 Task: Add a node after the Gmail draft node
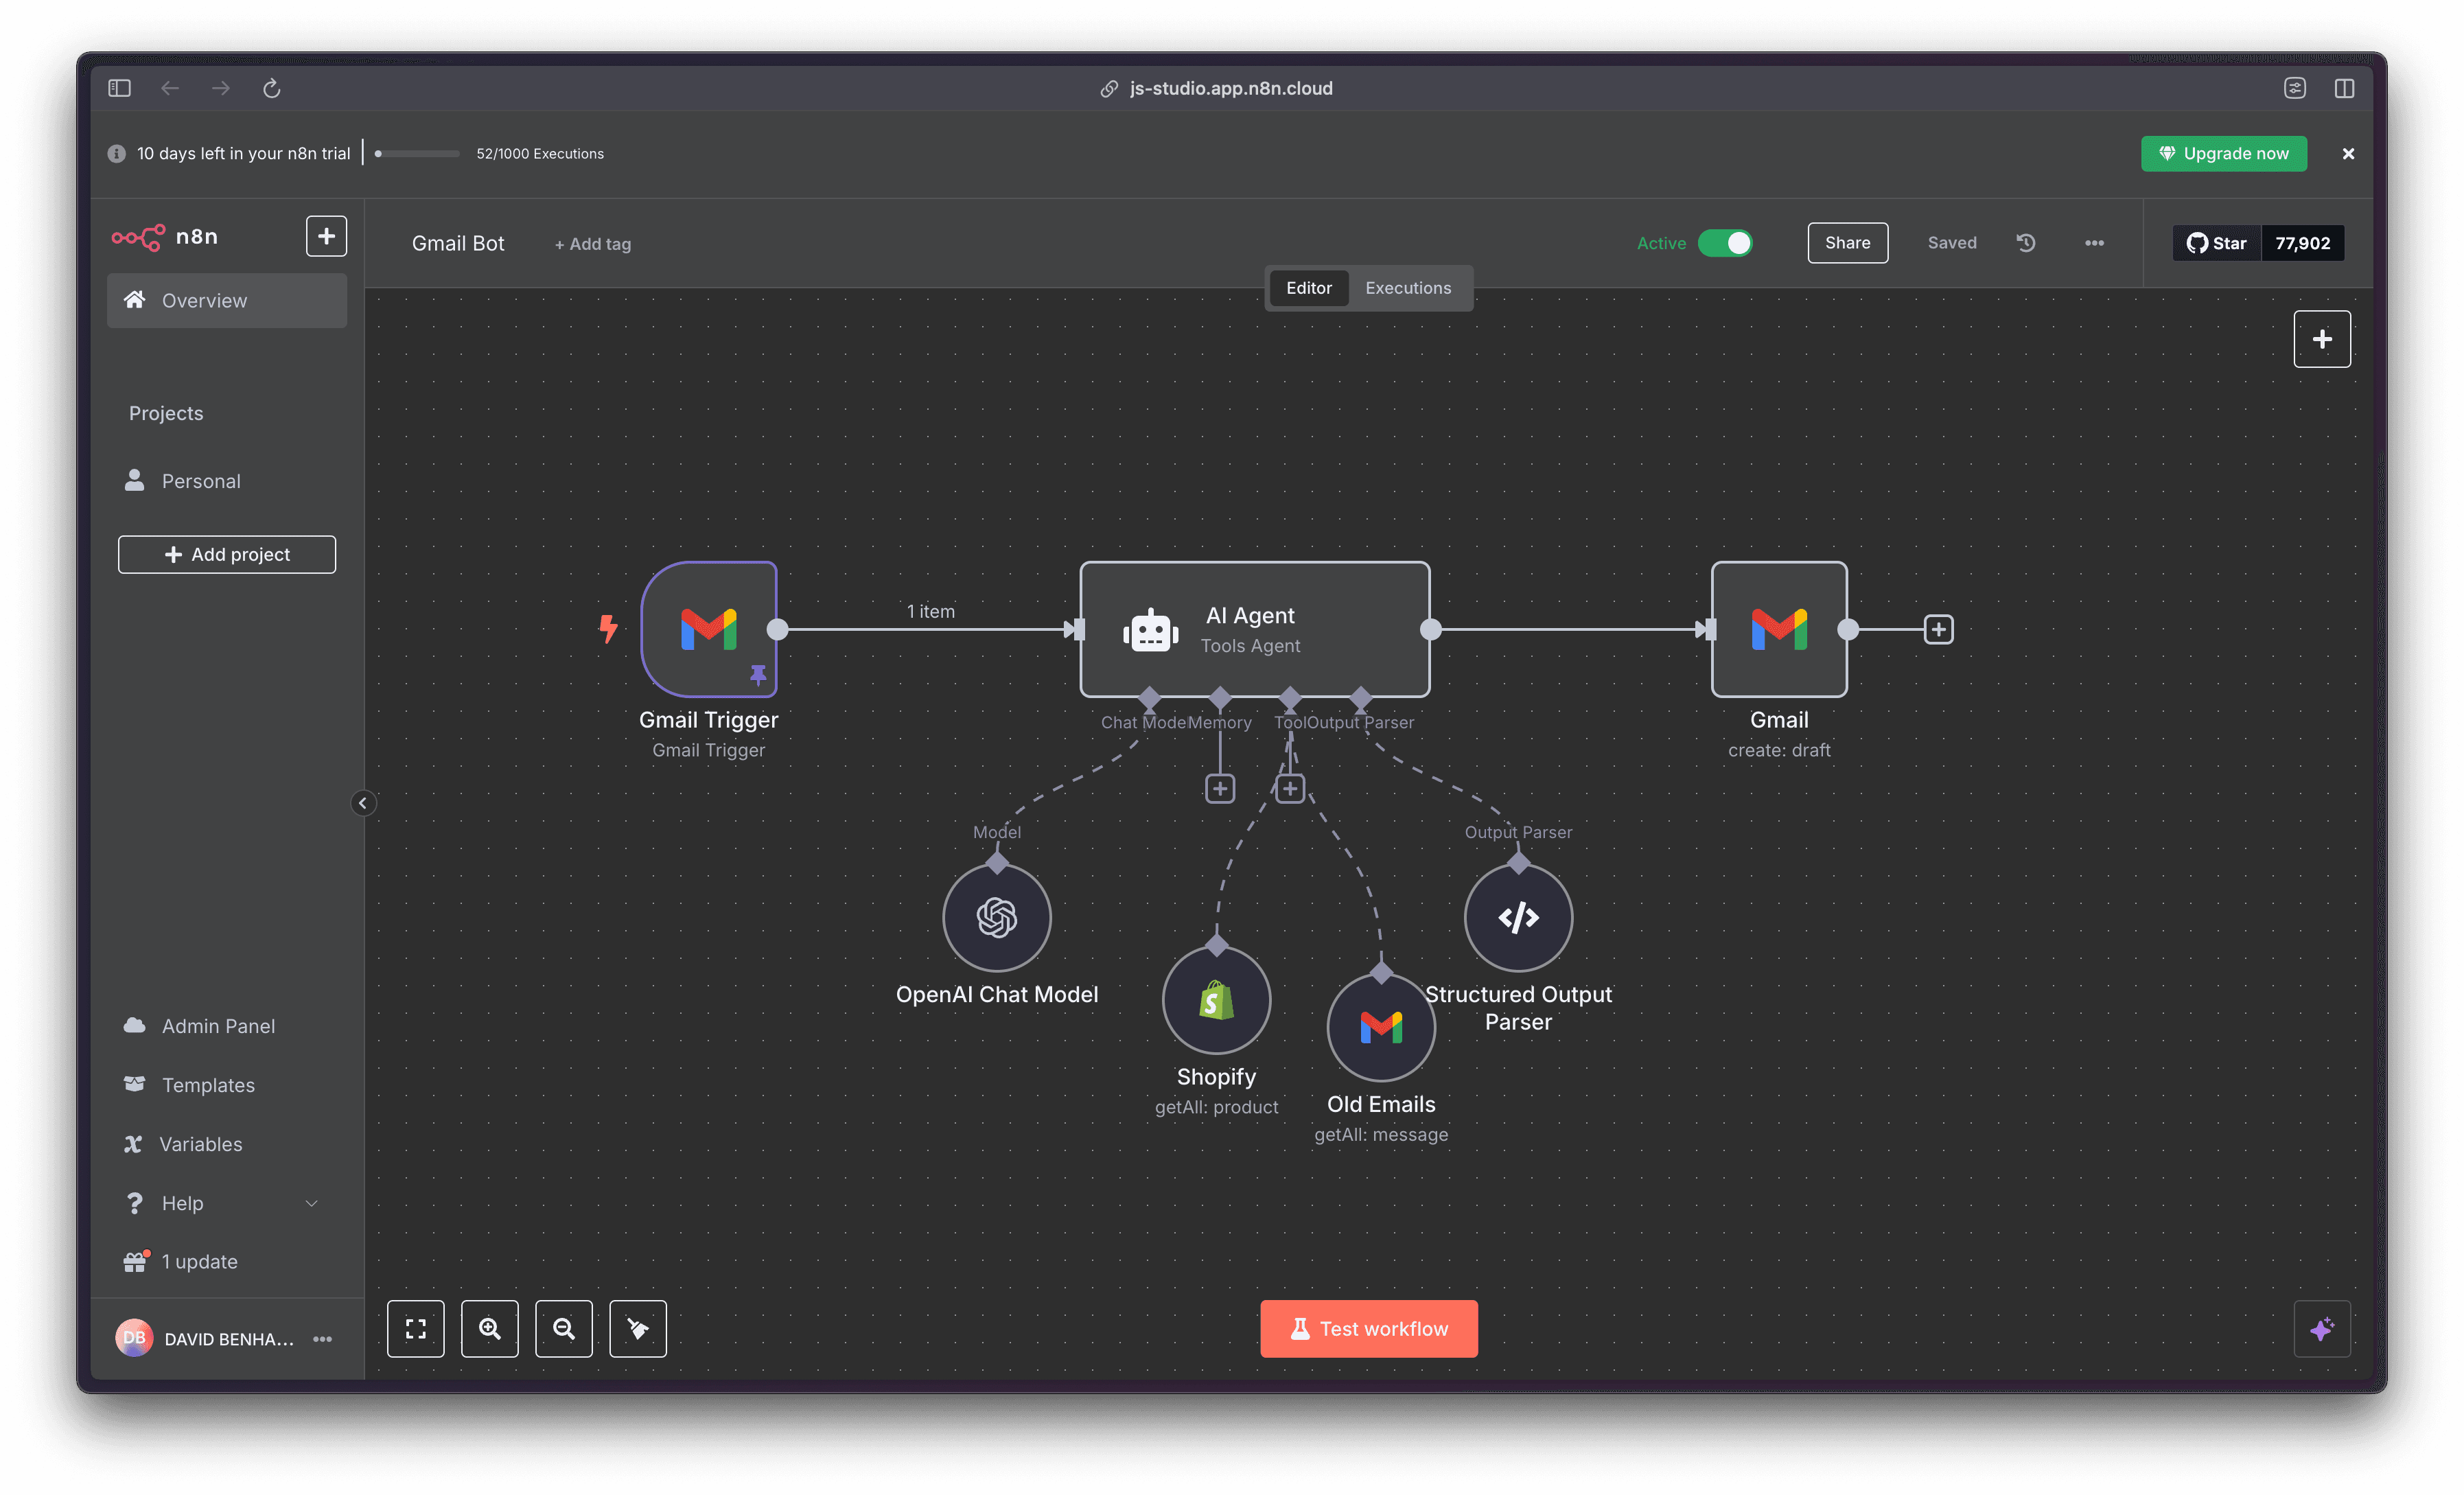pyautogui.click(x=1939, y=629)
